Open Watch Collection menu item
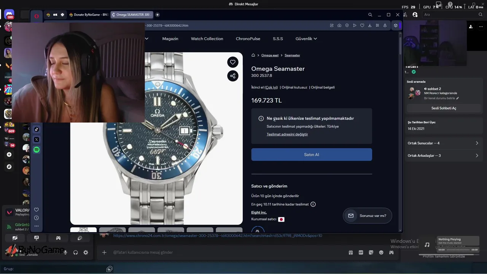The image size is (487, 274). point(207,39)
